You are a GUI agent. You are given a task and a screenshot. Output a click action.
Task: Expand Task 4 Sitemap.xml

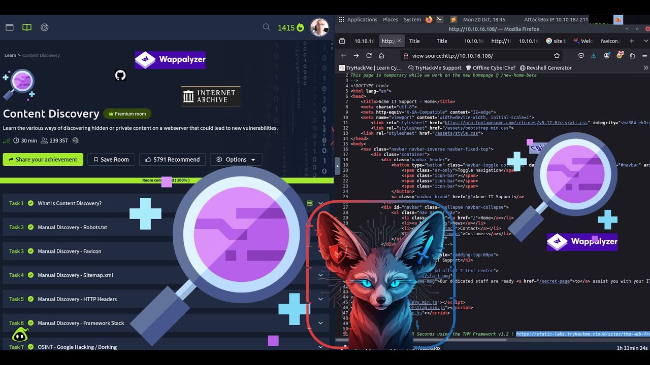pyautogui.click(x=320, y=275)
